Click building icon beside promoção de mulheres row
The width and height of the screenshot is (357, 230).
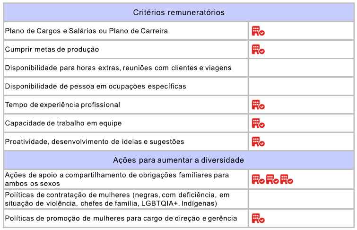click(258, 218)
